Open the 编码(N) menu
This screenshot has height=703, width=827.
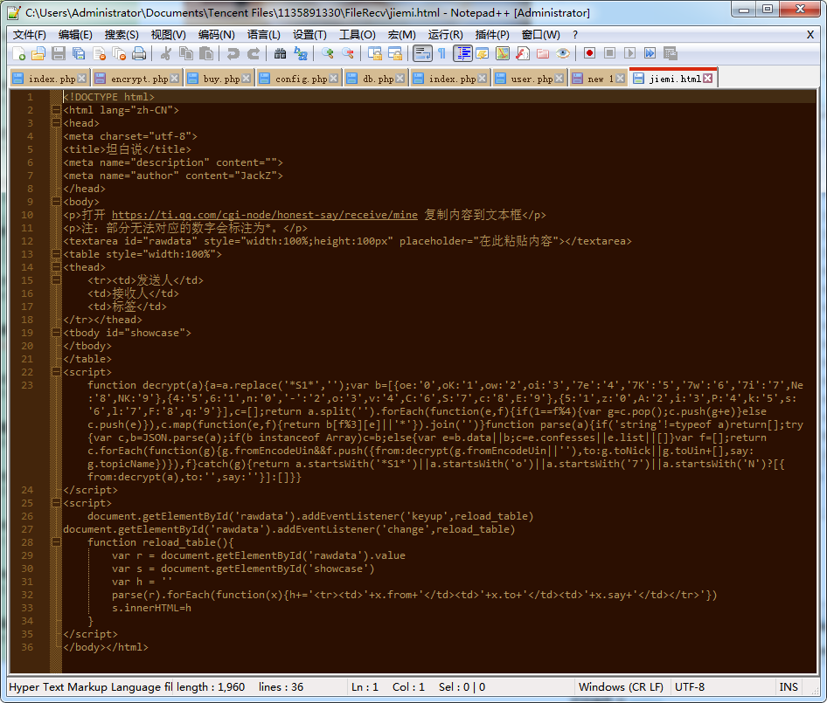[x=216, y=34]
